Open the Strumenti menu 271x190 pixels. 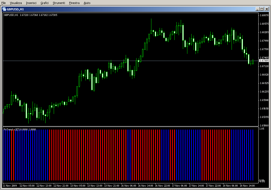59,3
